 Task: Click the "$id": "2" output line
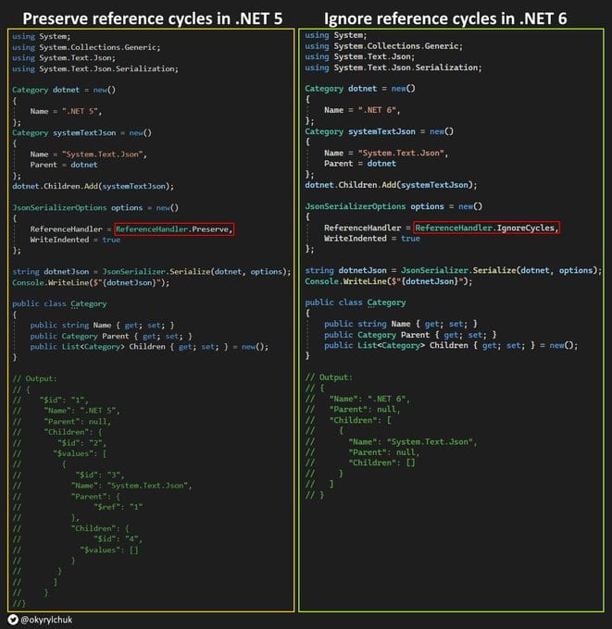[81, 443]
